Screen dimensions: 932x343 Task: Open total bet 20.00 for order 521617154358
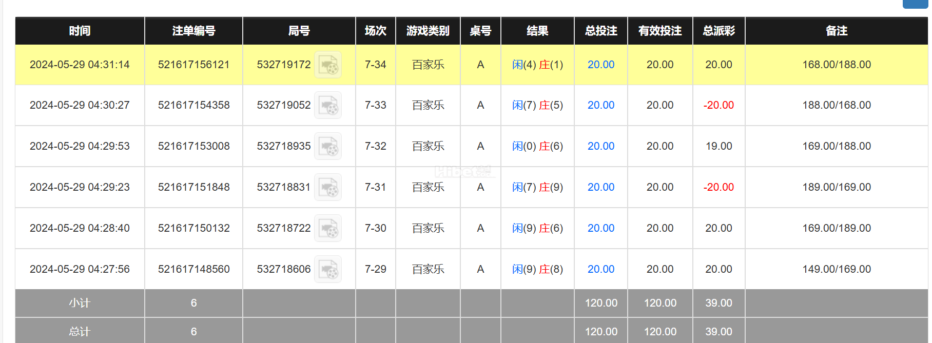(x=601, y=105)
